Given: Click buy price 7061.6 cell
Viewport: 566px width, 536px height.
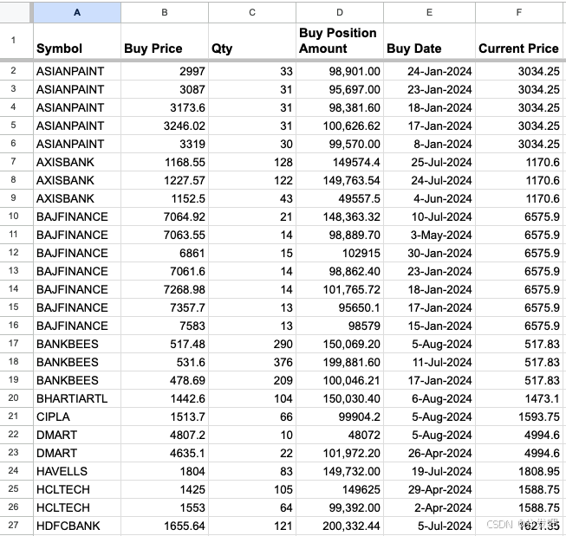Looking at the screenshot, I should (x=165, y=271).
